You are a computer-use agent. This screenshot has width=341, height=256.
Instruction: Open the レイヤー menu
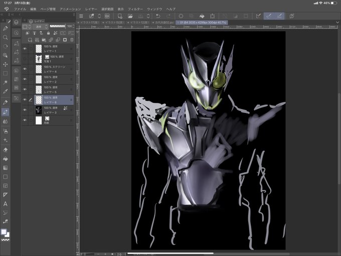(x=91, y=9)
